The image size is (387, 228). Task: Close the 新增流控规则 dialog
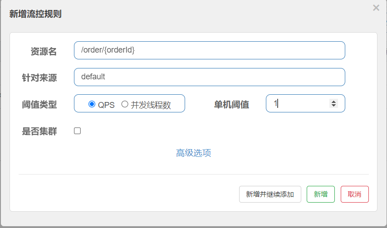tap(376, 8)
